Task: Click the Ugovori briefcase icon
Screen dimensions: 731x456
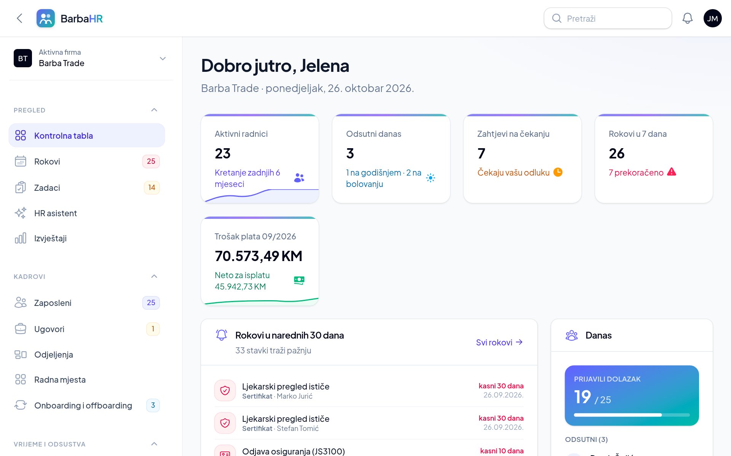Action: pyautogui.click(x=21, y=329)
